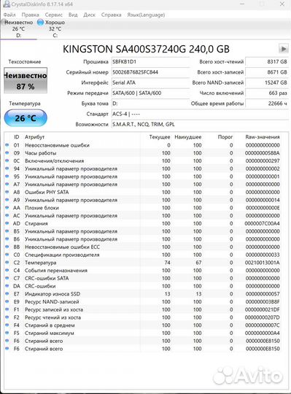Select raw value 00000003B8F in the E9 row
This screenshot has height=394, width=291.
(x=262, y=301)
